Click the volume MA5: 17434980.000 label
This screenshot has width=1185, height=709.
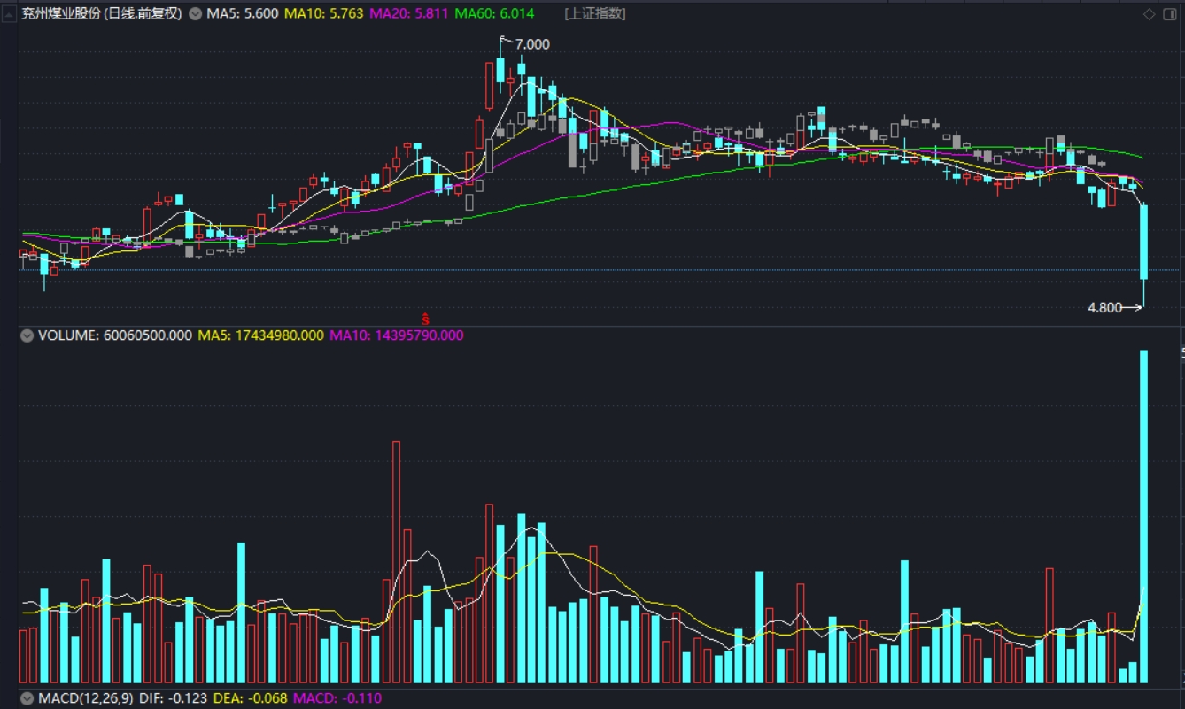[259, 335]
